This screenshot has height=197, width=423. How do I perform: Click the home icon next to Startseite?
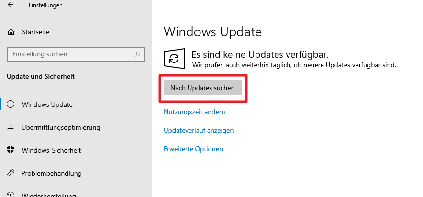pyautogui.click(x=11, y=32)
